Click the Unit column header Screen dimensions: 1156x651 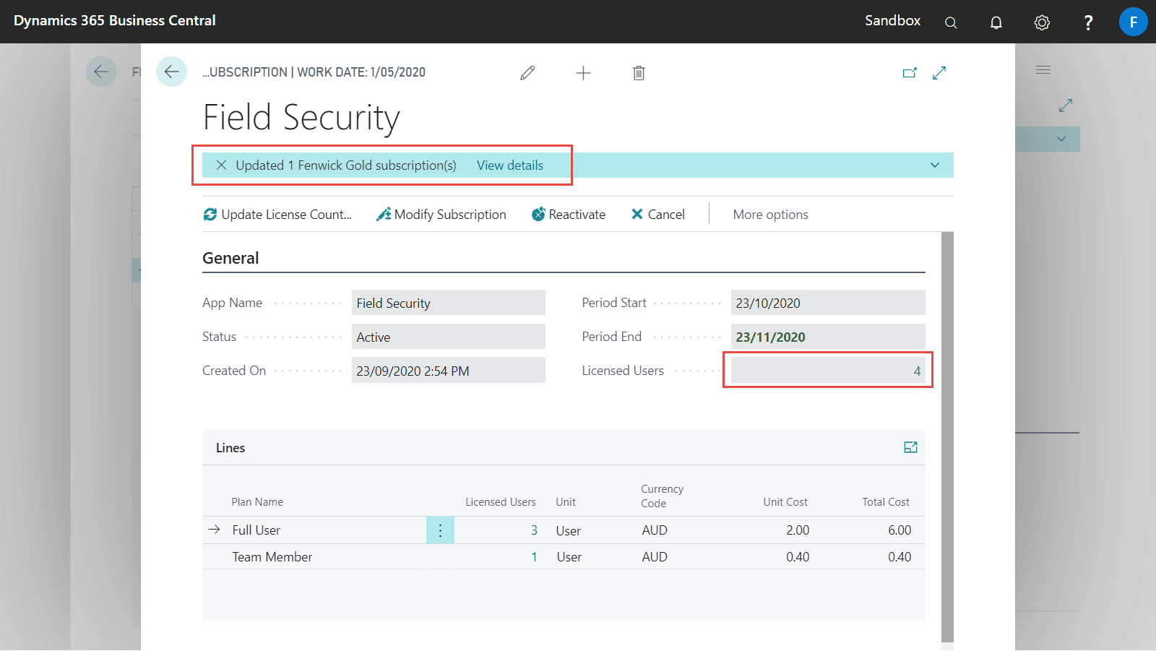click(x=566, y=502)
